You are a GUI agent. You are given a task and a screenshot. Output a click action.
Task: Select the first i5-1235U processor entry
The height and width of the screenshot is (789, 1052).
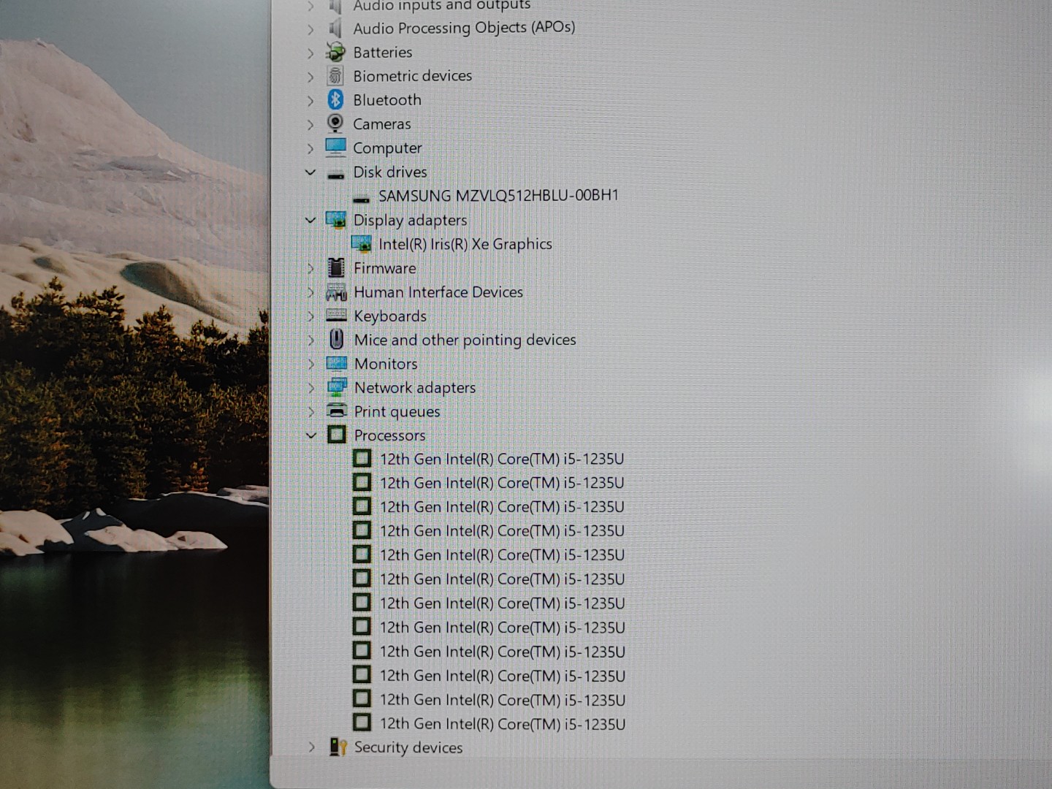[x=502, y=459]
